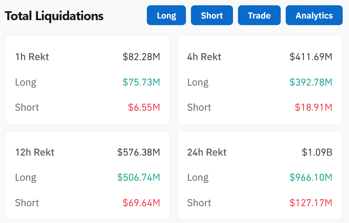
Task: Click the Short button
Action: (212, 16)
